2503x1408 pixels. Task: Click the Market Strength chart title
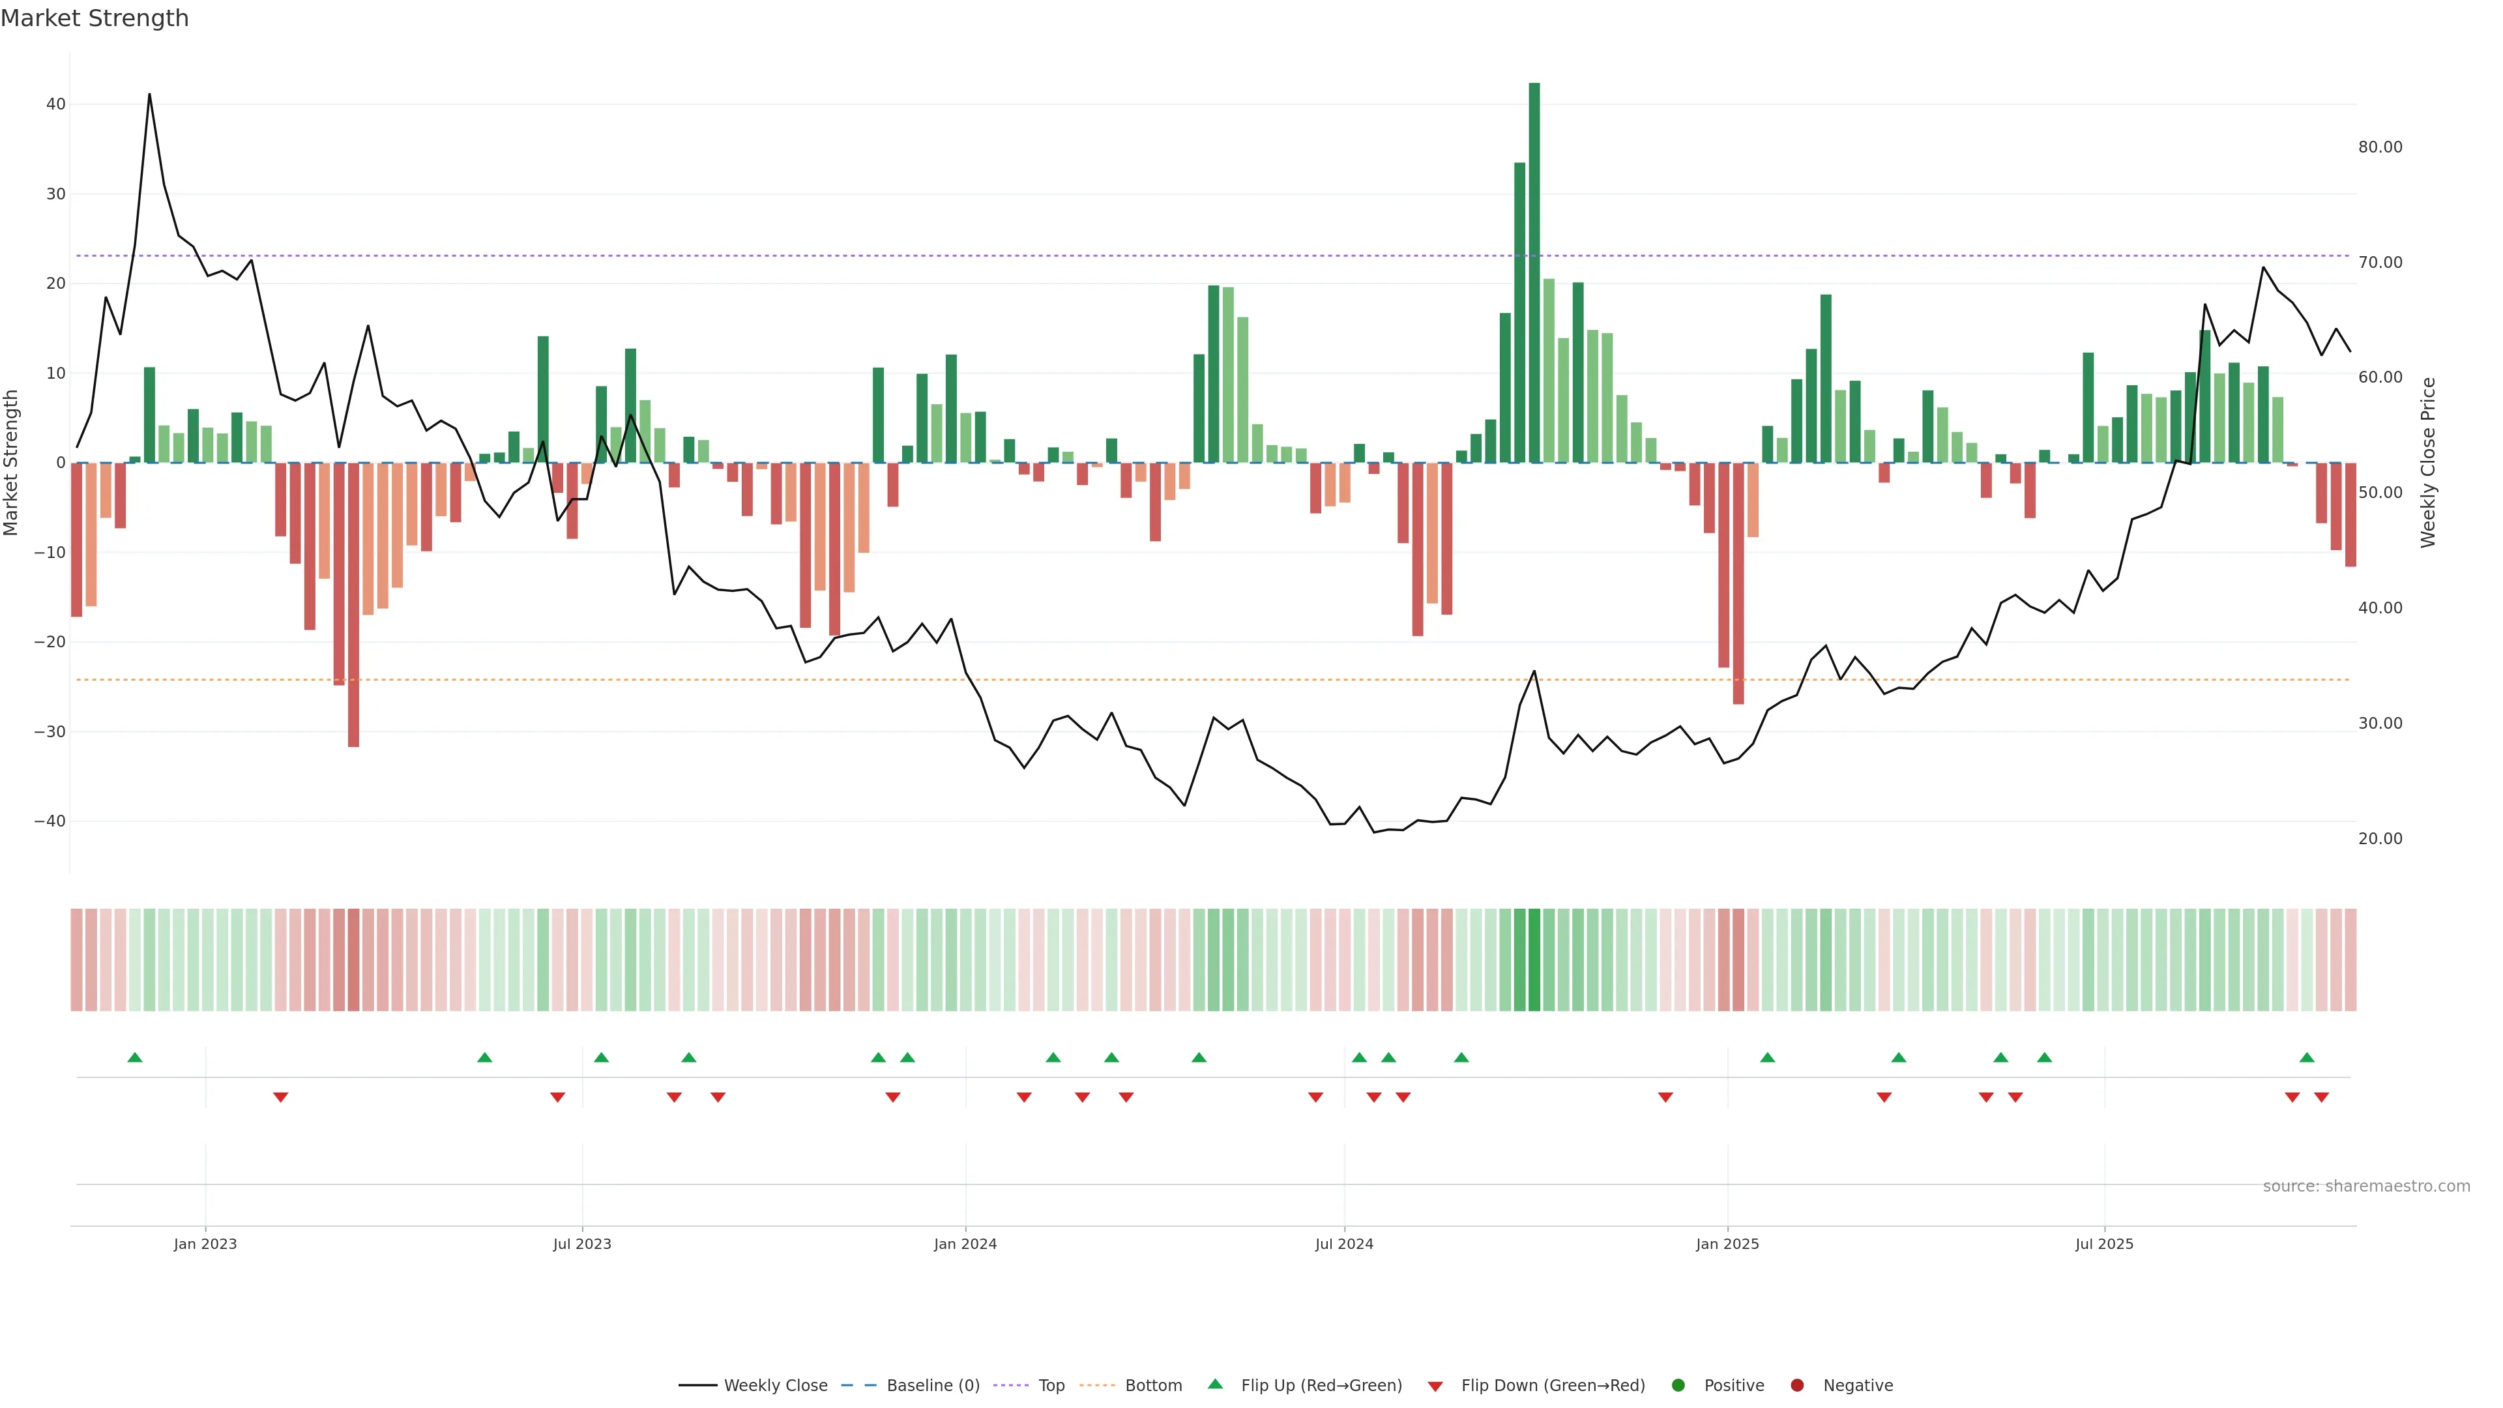[95, 18]
